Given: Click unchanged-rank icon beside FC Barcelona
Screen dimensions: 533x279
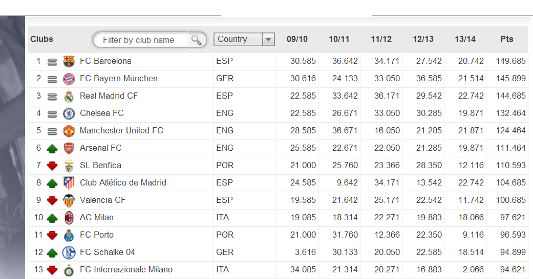Looking at the screenshot, I should [52, 62].
